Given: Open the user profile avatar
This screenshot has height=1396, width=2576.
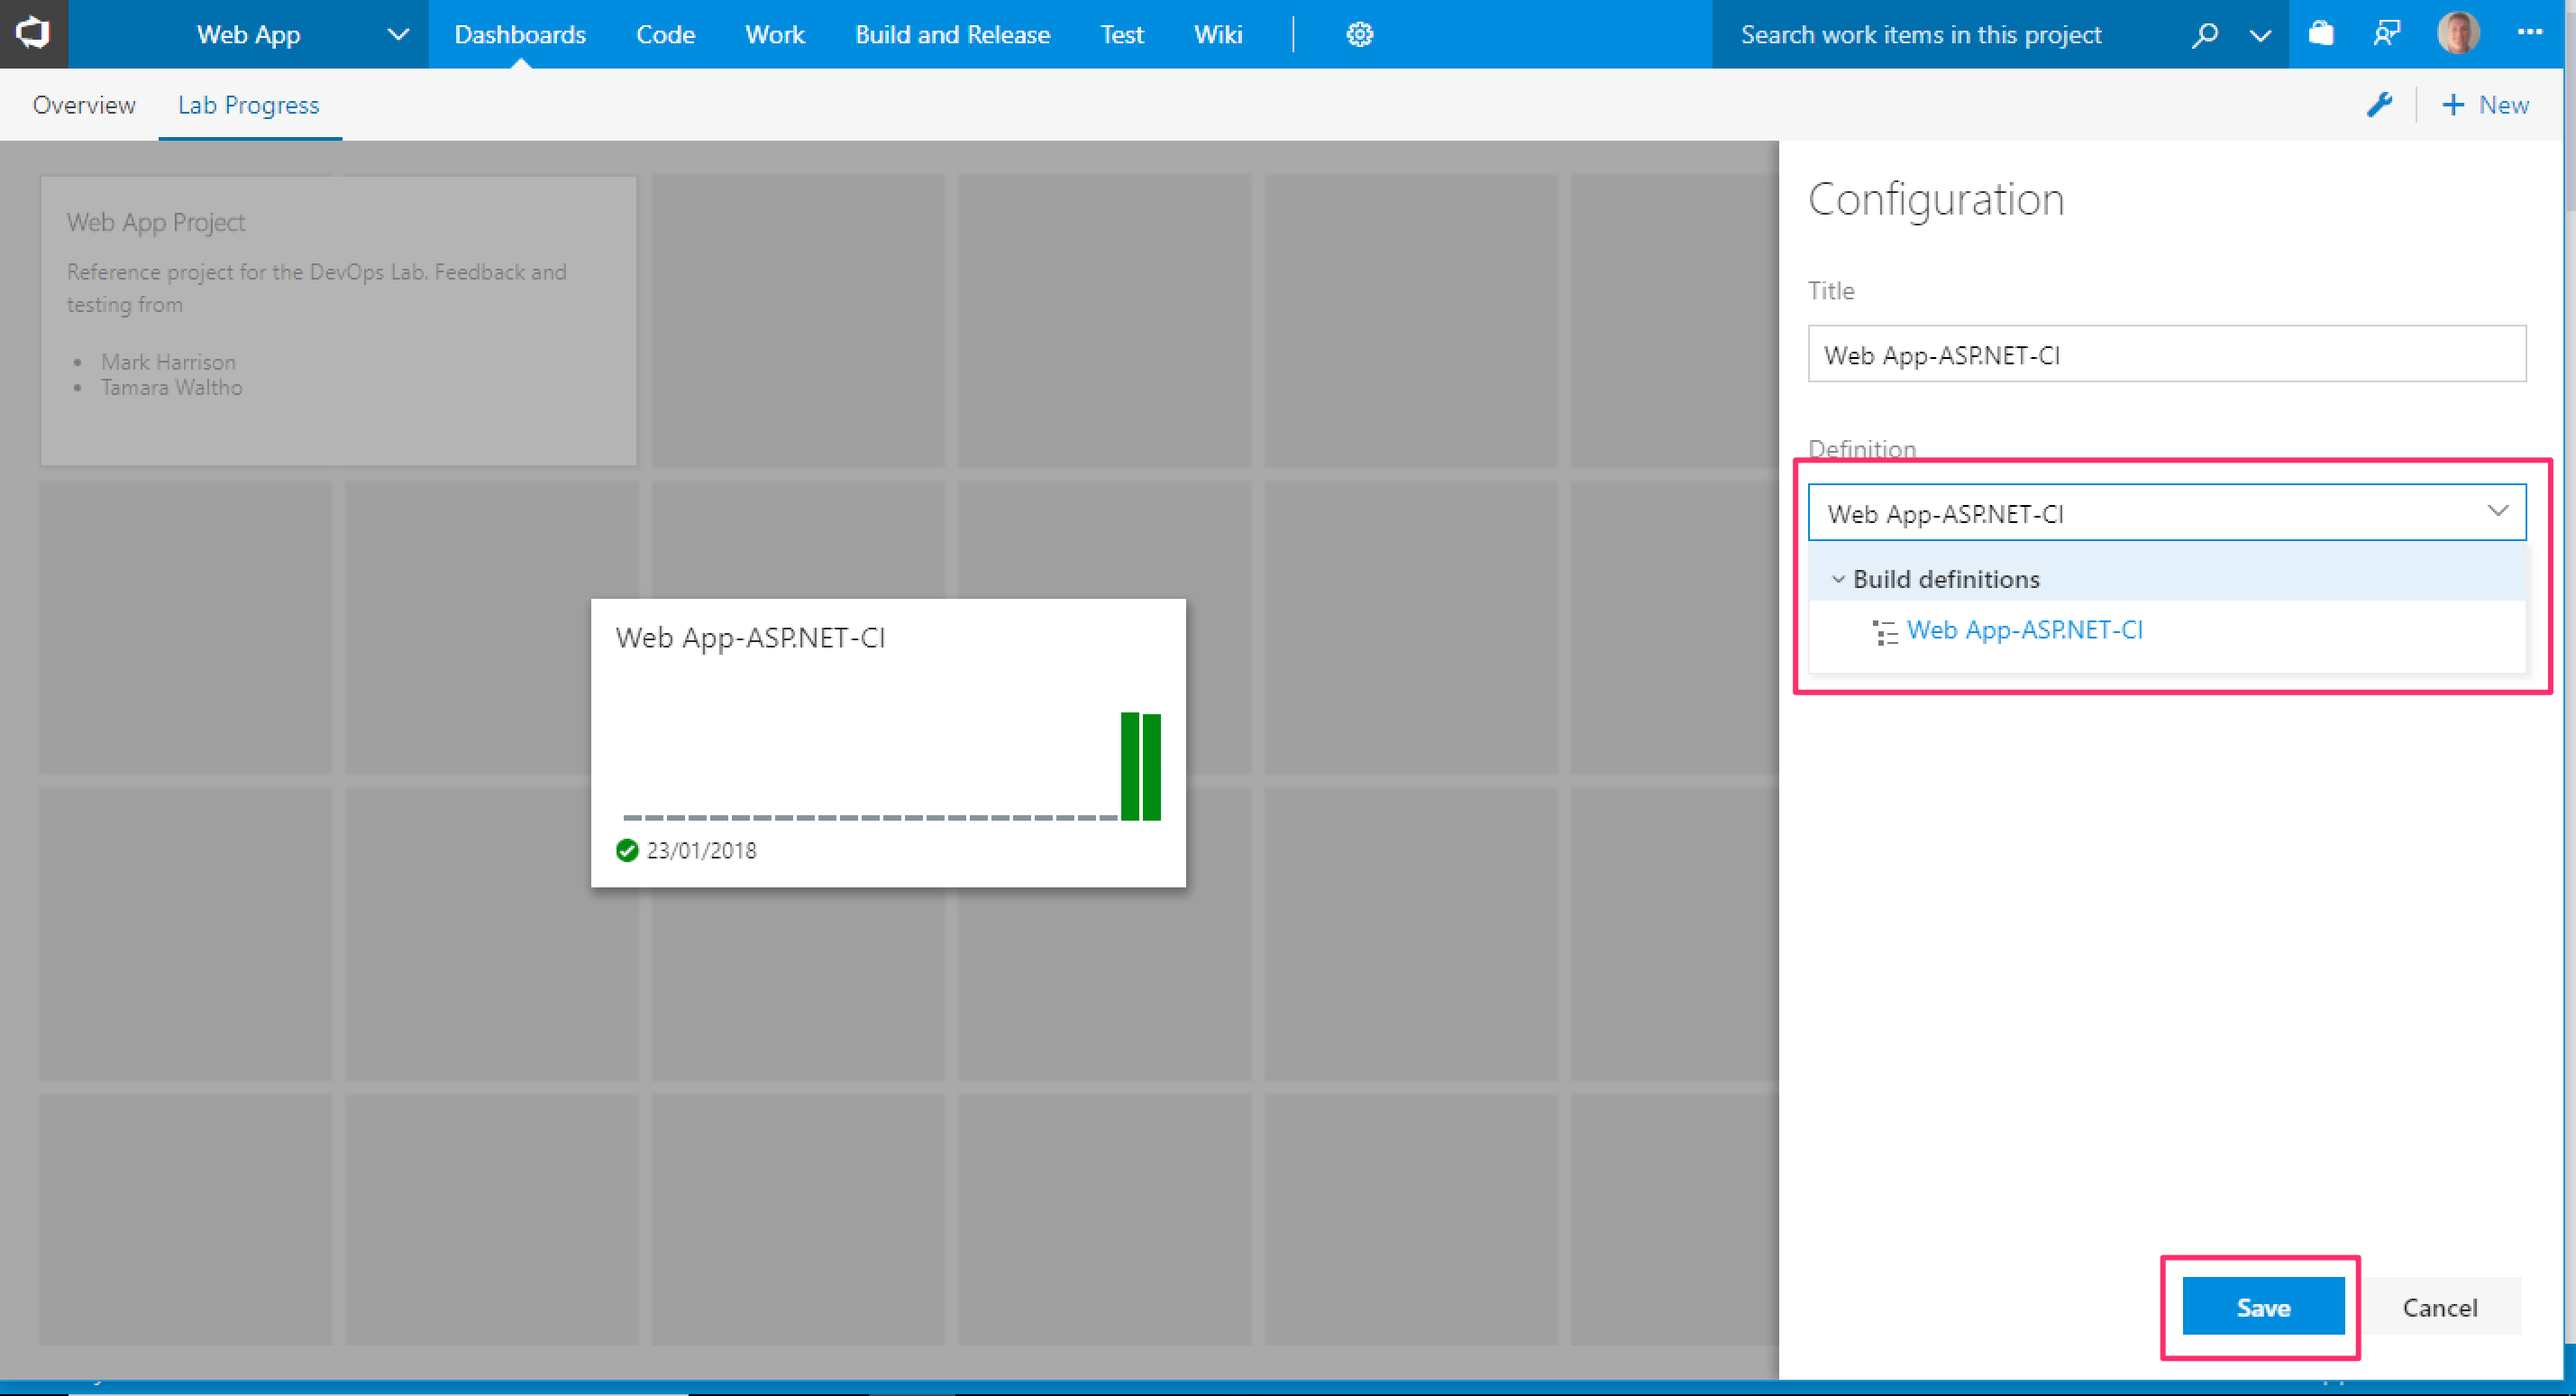Looking at the screenshot, I should tap(2458, 34).
